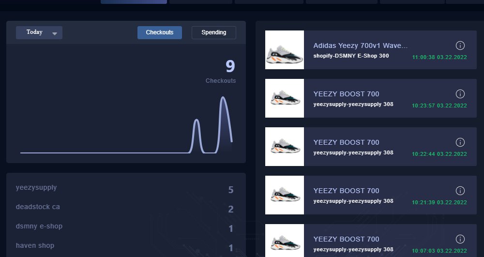Click shoe thumbnail of 10:23:57 checkout

pyautogui.click(x=285, y=98)
